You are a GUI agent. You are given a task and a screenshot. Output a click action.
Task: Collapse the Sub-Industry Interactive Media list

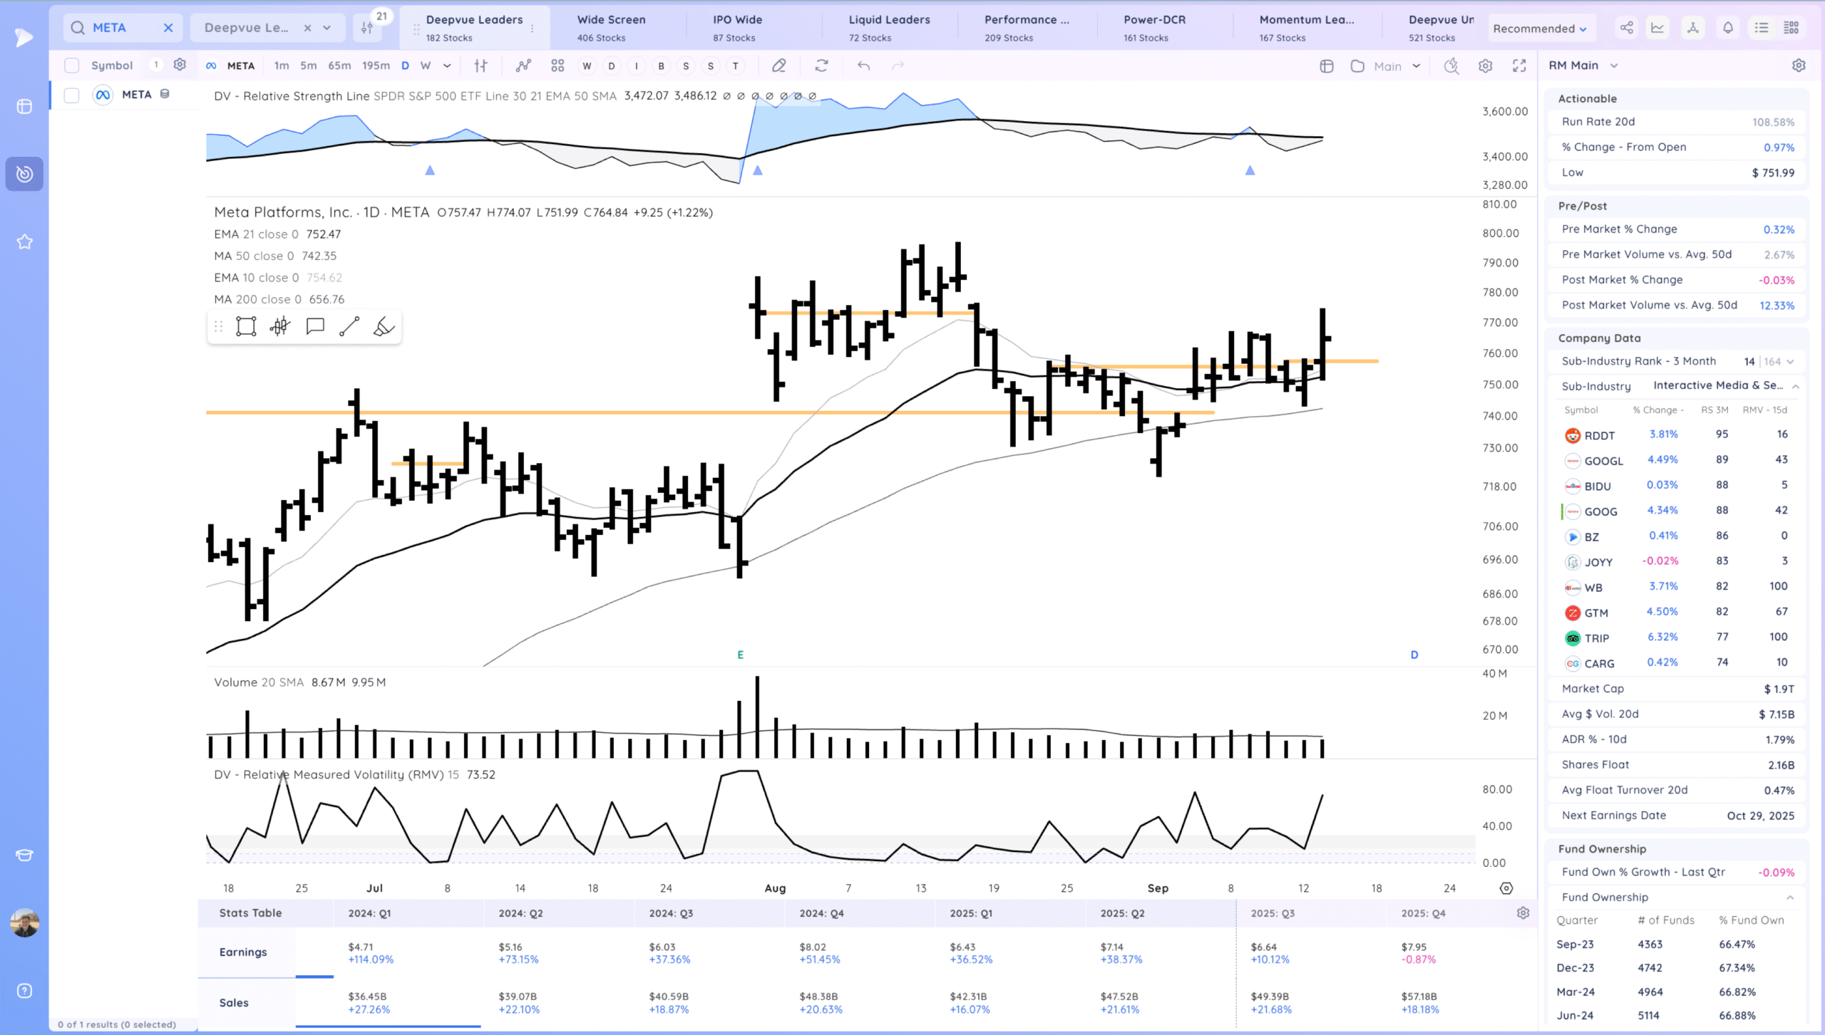pyautogui.click(x=1795, y=386)
